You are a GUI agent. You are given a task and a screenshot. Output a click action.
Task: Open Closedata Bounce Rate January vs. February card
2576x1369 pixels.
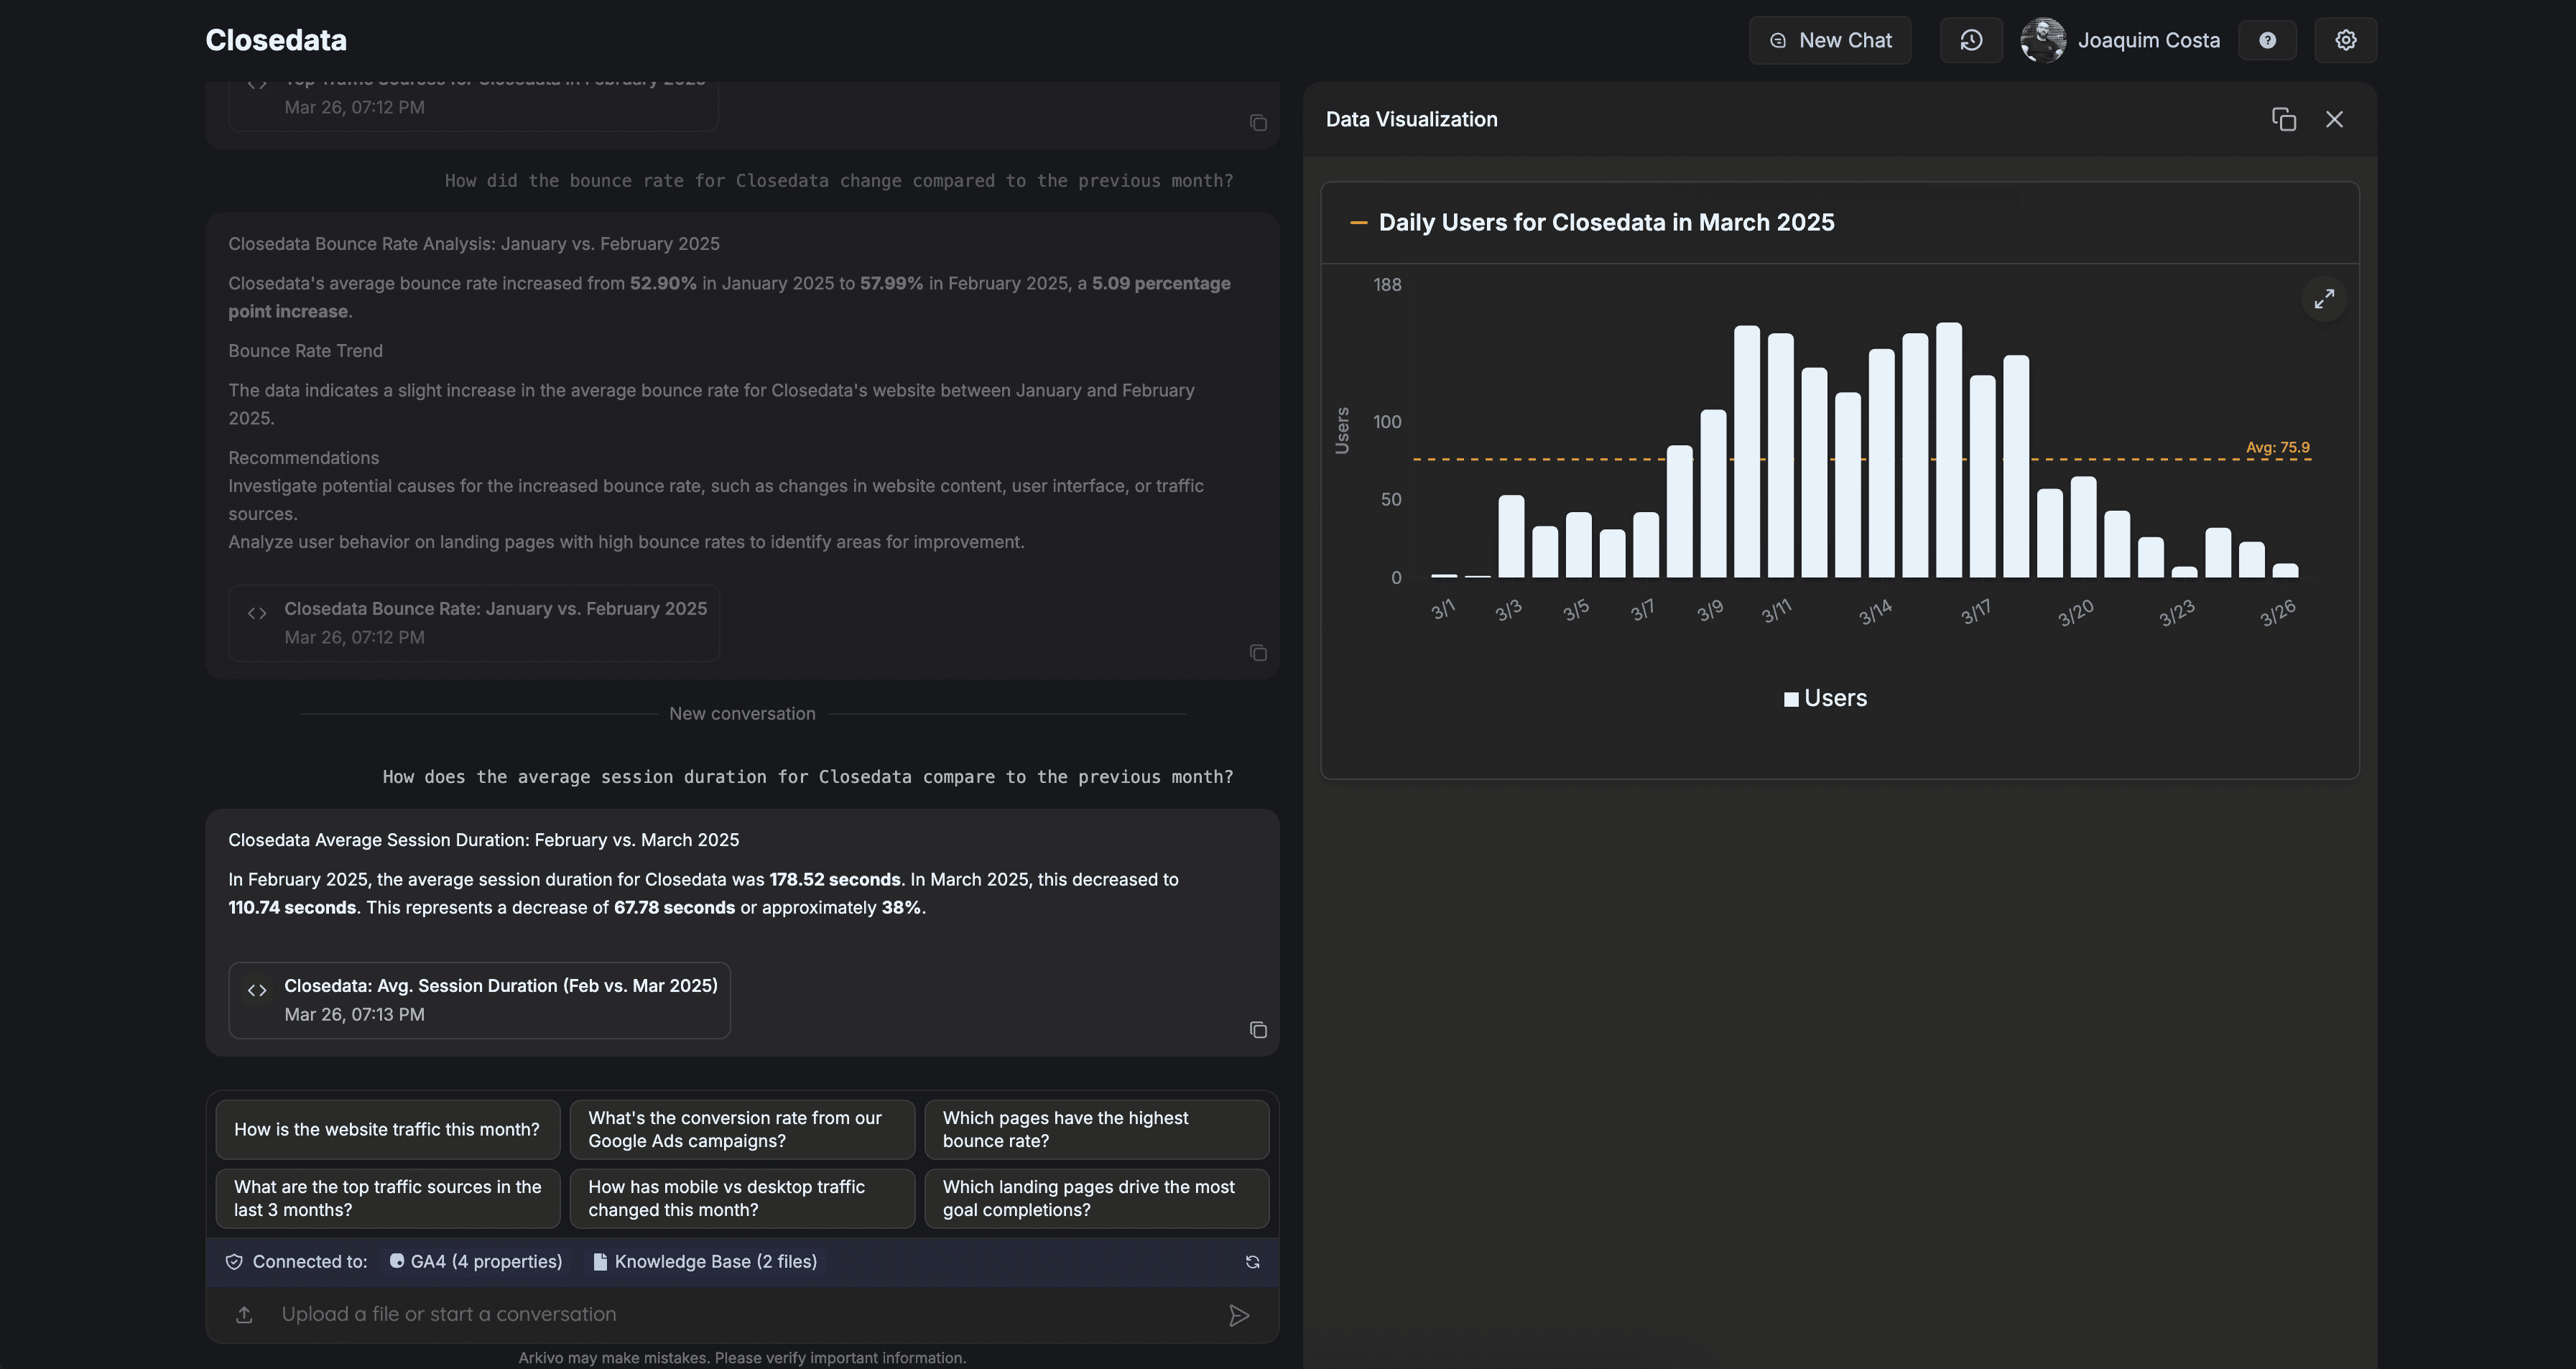point(474,623)
